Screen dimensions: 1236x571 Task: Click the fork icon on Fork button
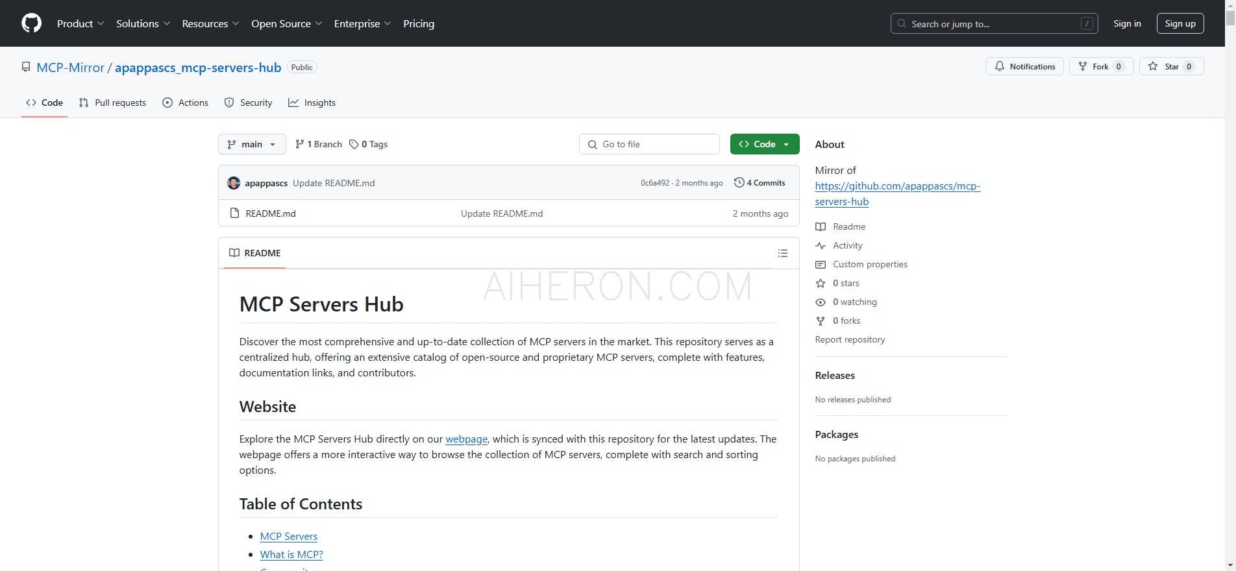(1083, 66)
